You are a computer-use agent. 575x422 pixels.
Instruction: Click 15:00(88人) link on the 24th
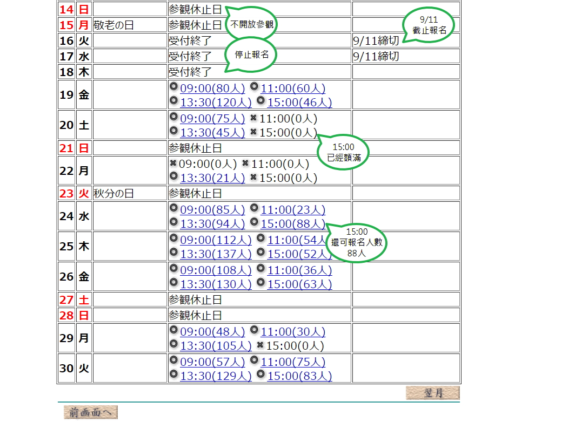293,224
